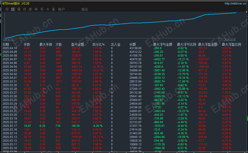Screen dimensions: 248x153
Task: Click the 最大浮盈比例 column header
Action: click(231, 44)
